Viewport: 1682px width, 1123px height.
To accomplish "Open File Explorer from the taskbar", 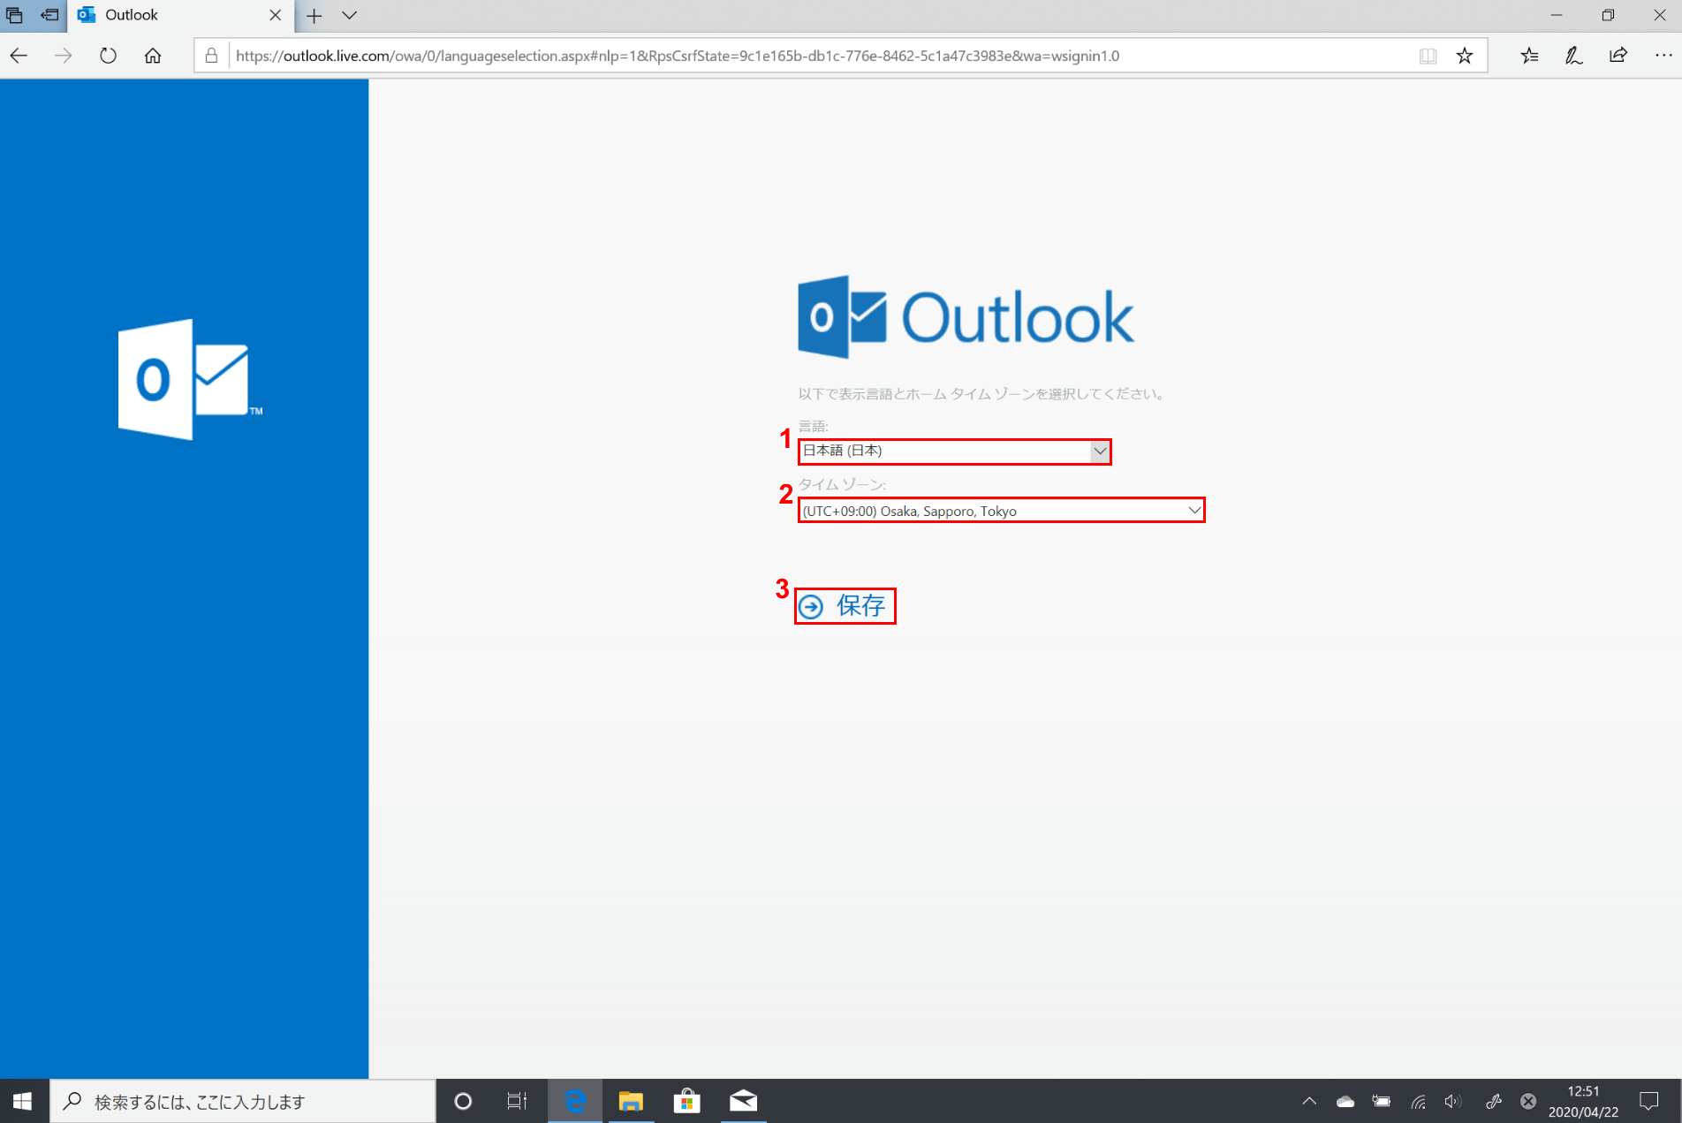I will tap(631, 1101).
